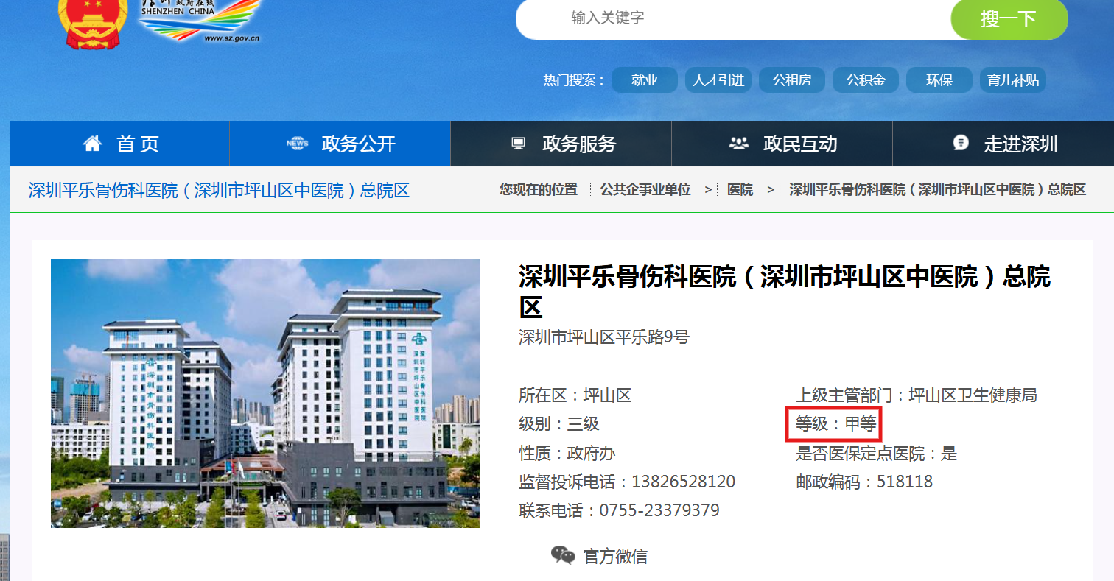Select hot search tag 公积金

[866, 80]
